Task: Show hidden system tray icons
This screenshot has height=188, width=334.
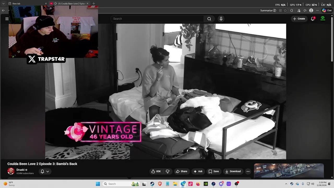Action: (x=286, y=184)
